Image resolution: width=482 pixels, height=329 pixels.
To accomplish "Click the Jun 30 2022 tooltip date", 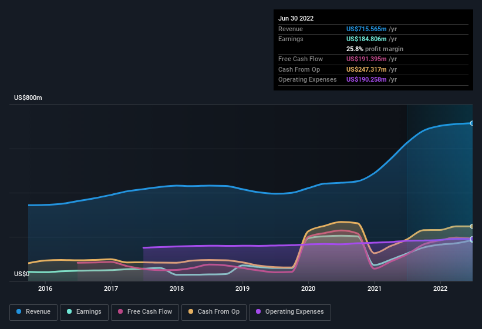I will tap(296, 18).
